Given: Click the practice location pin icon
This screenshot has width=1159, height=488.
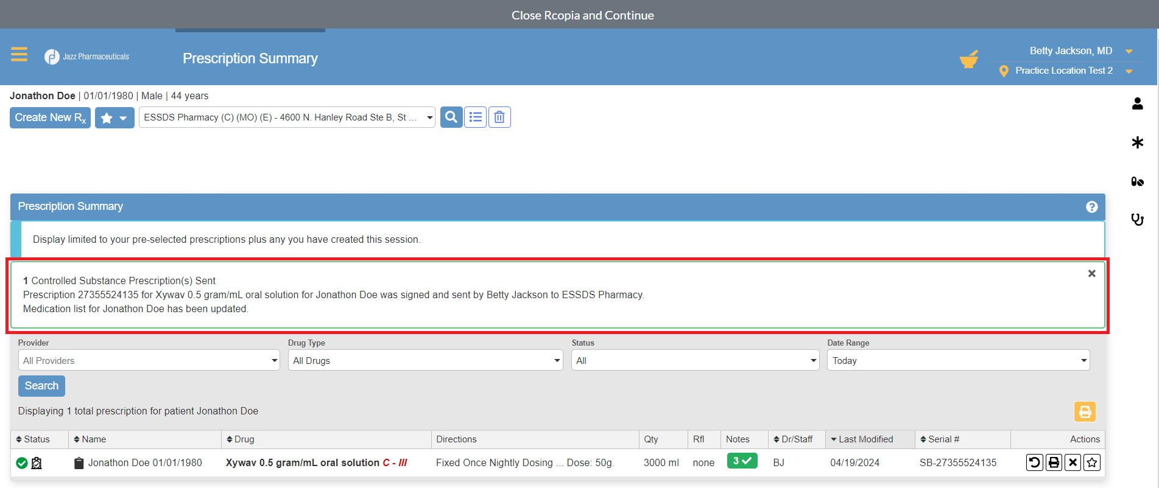Looking at the screenshot, I should click(1004, 71).
